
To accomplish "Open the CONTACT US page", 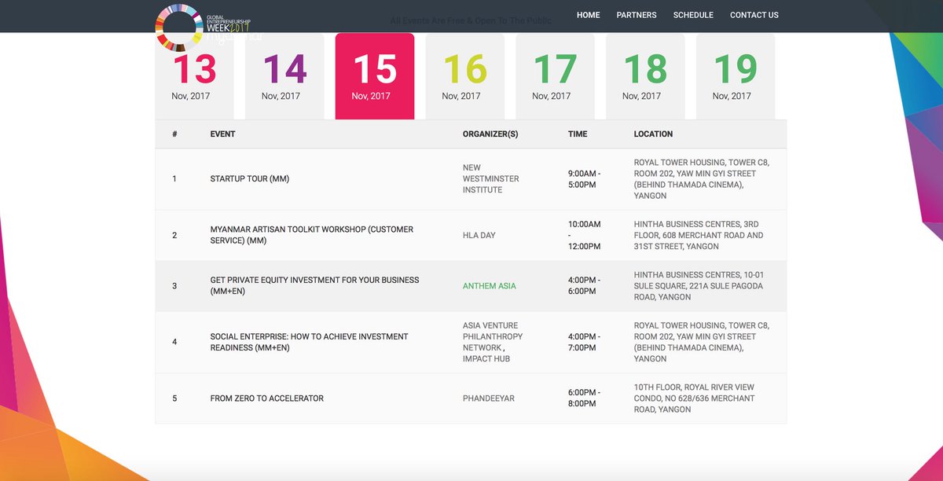I will 754,15.
